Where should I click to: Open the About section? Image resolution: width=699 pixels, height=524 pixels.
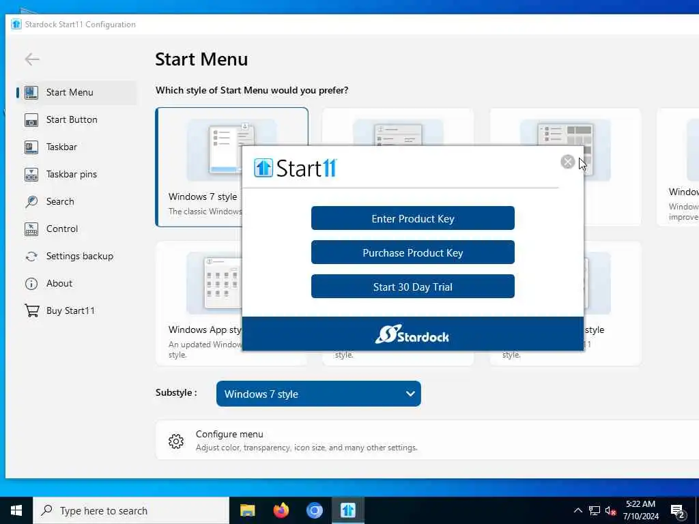click(76, 283)
